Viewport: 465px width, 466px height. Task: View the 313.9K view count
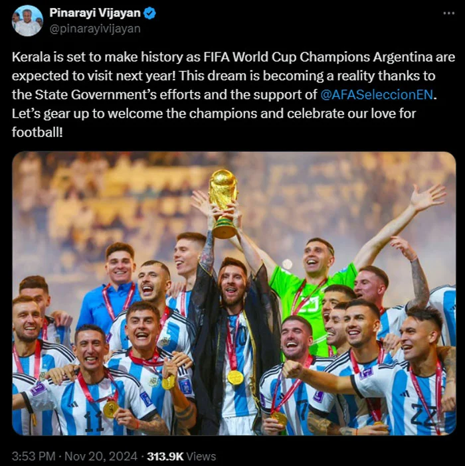[x=165, y=456]
